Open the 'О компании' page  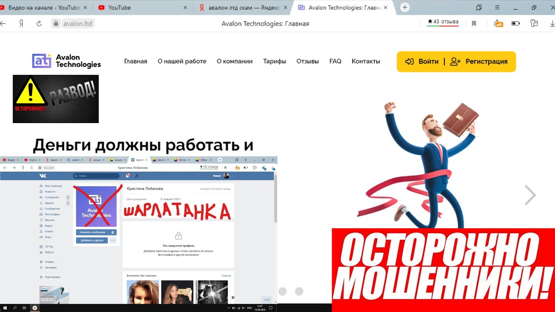pos(235,62)
